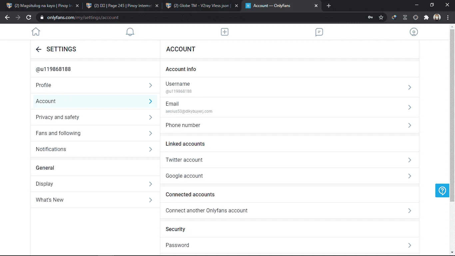Open the home feed icon
Image resolution: width=455 pixels, height=256 pixels.
tap(36, 32)
